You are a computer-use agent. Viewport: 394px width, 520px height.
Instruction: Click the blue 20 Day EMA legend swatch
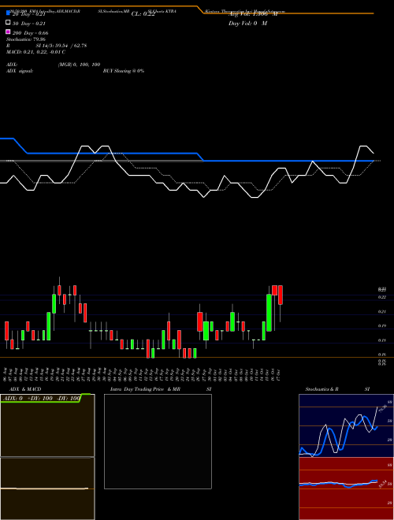(9, 13)
